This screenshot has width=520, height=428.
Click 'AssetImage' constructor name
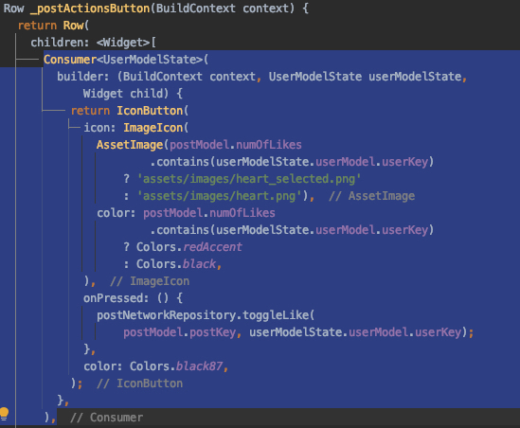tap(130, 145)
